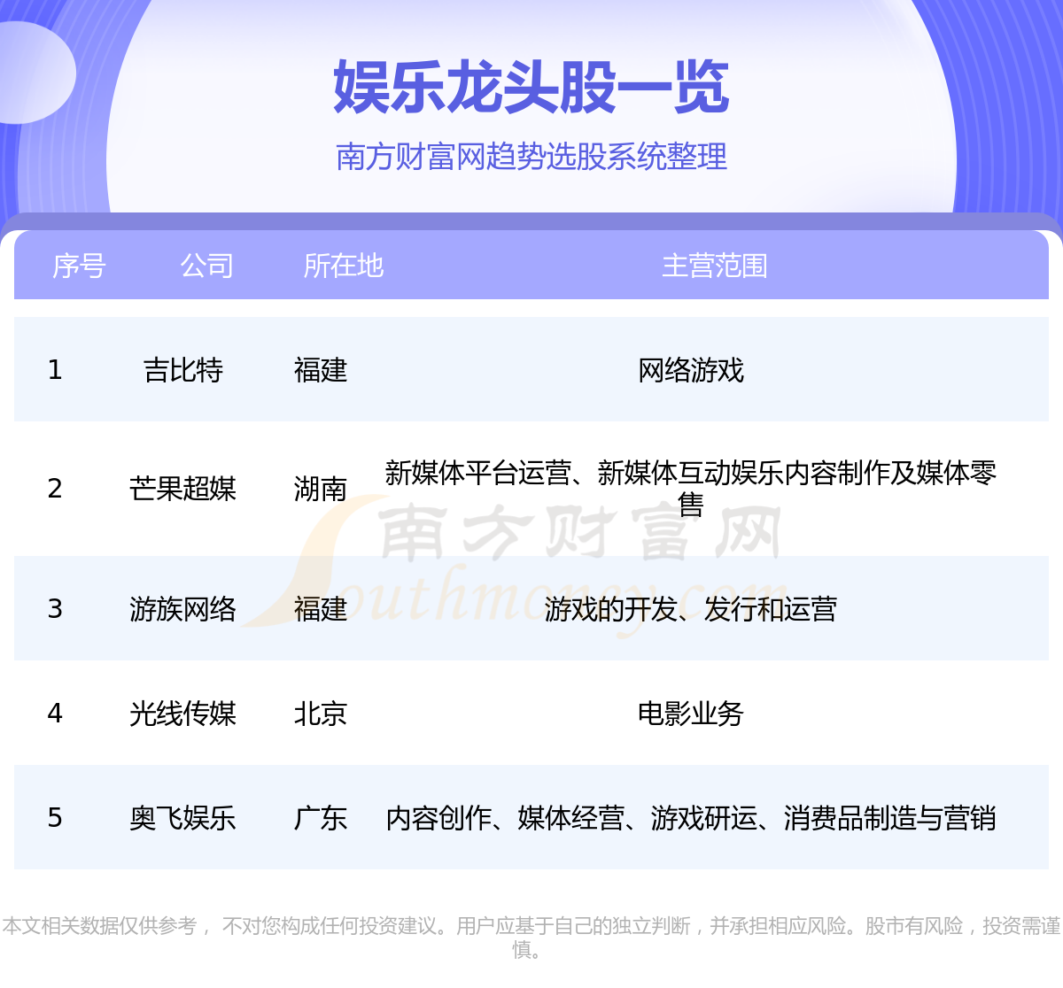1063x988 pixels.
Task: Click 福建 in the 吉比特 row
Action: click(x=321, y=370)
